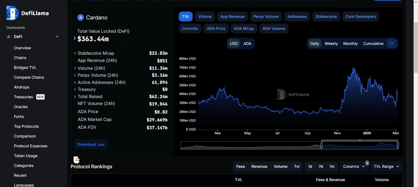Click the Cardano chain logo icon
The height and width of the screenshot is (187, 418).
point(80,17)
